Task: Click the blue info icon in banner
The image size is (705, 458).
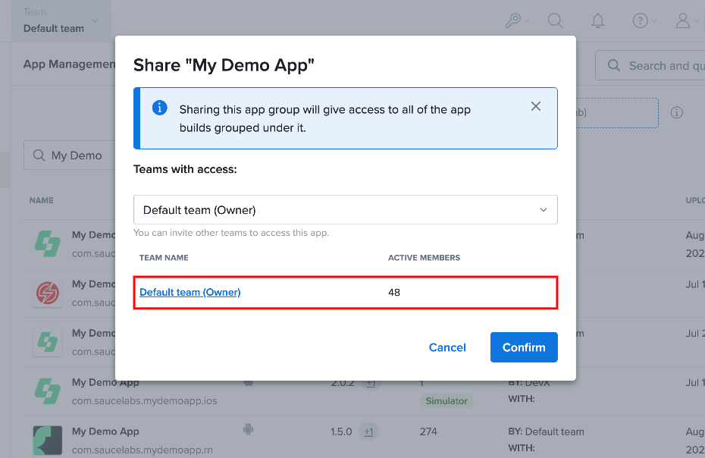Action: point(160,108)
